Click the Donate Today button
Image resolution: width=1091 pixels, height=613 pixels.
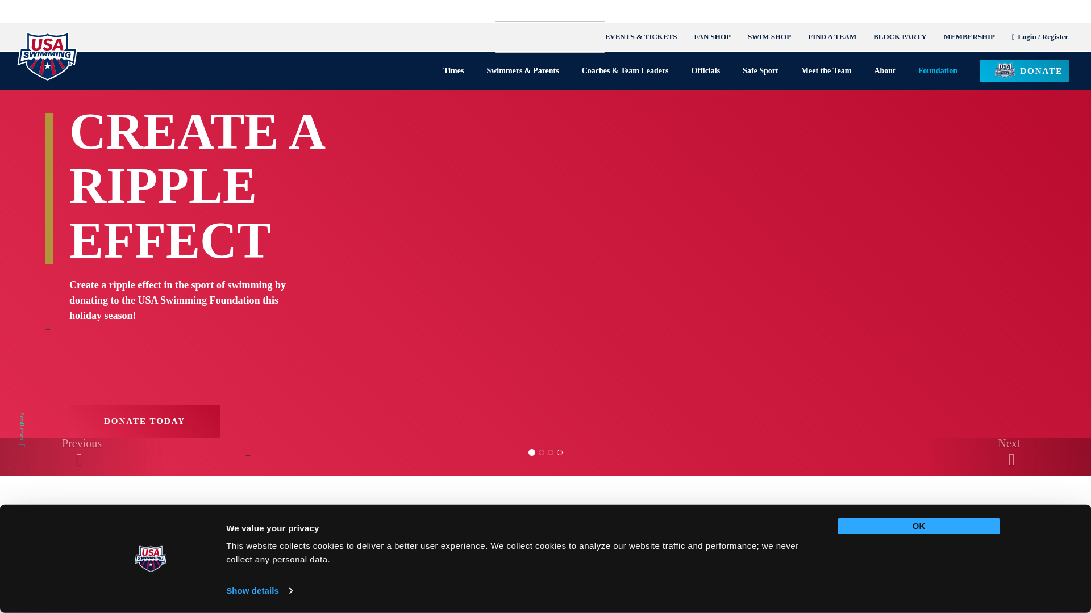pyautogui.click(x=144, y=421)
